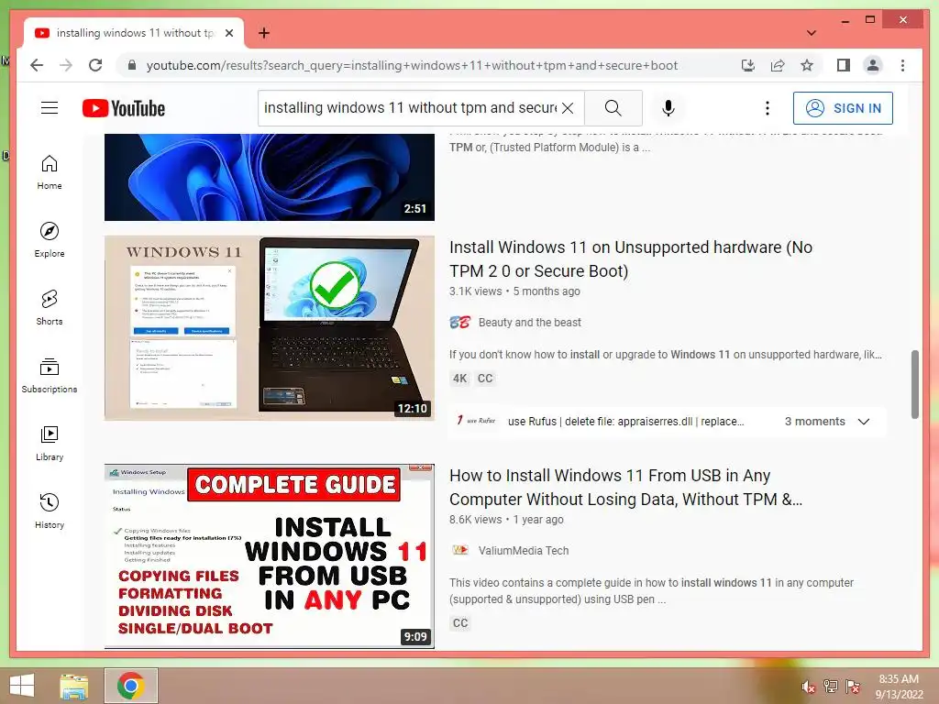Screen dimensions: 939x704
Task: Open Subscriptions in the sidebar
Action: [50, 375]
